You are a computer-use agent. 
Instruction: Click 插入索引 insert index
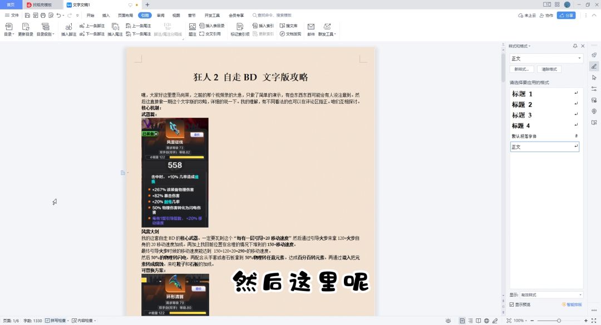[x=263, y=26]
